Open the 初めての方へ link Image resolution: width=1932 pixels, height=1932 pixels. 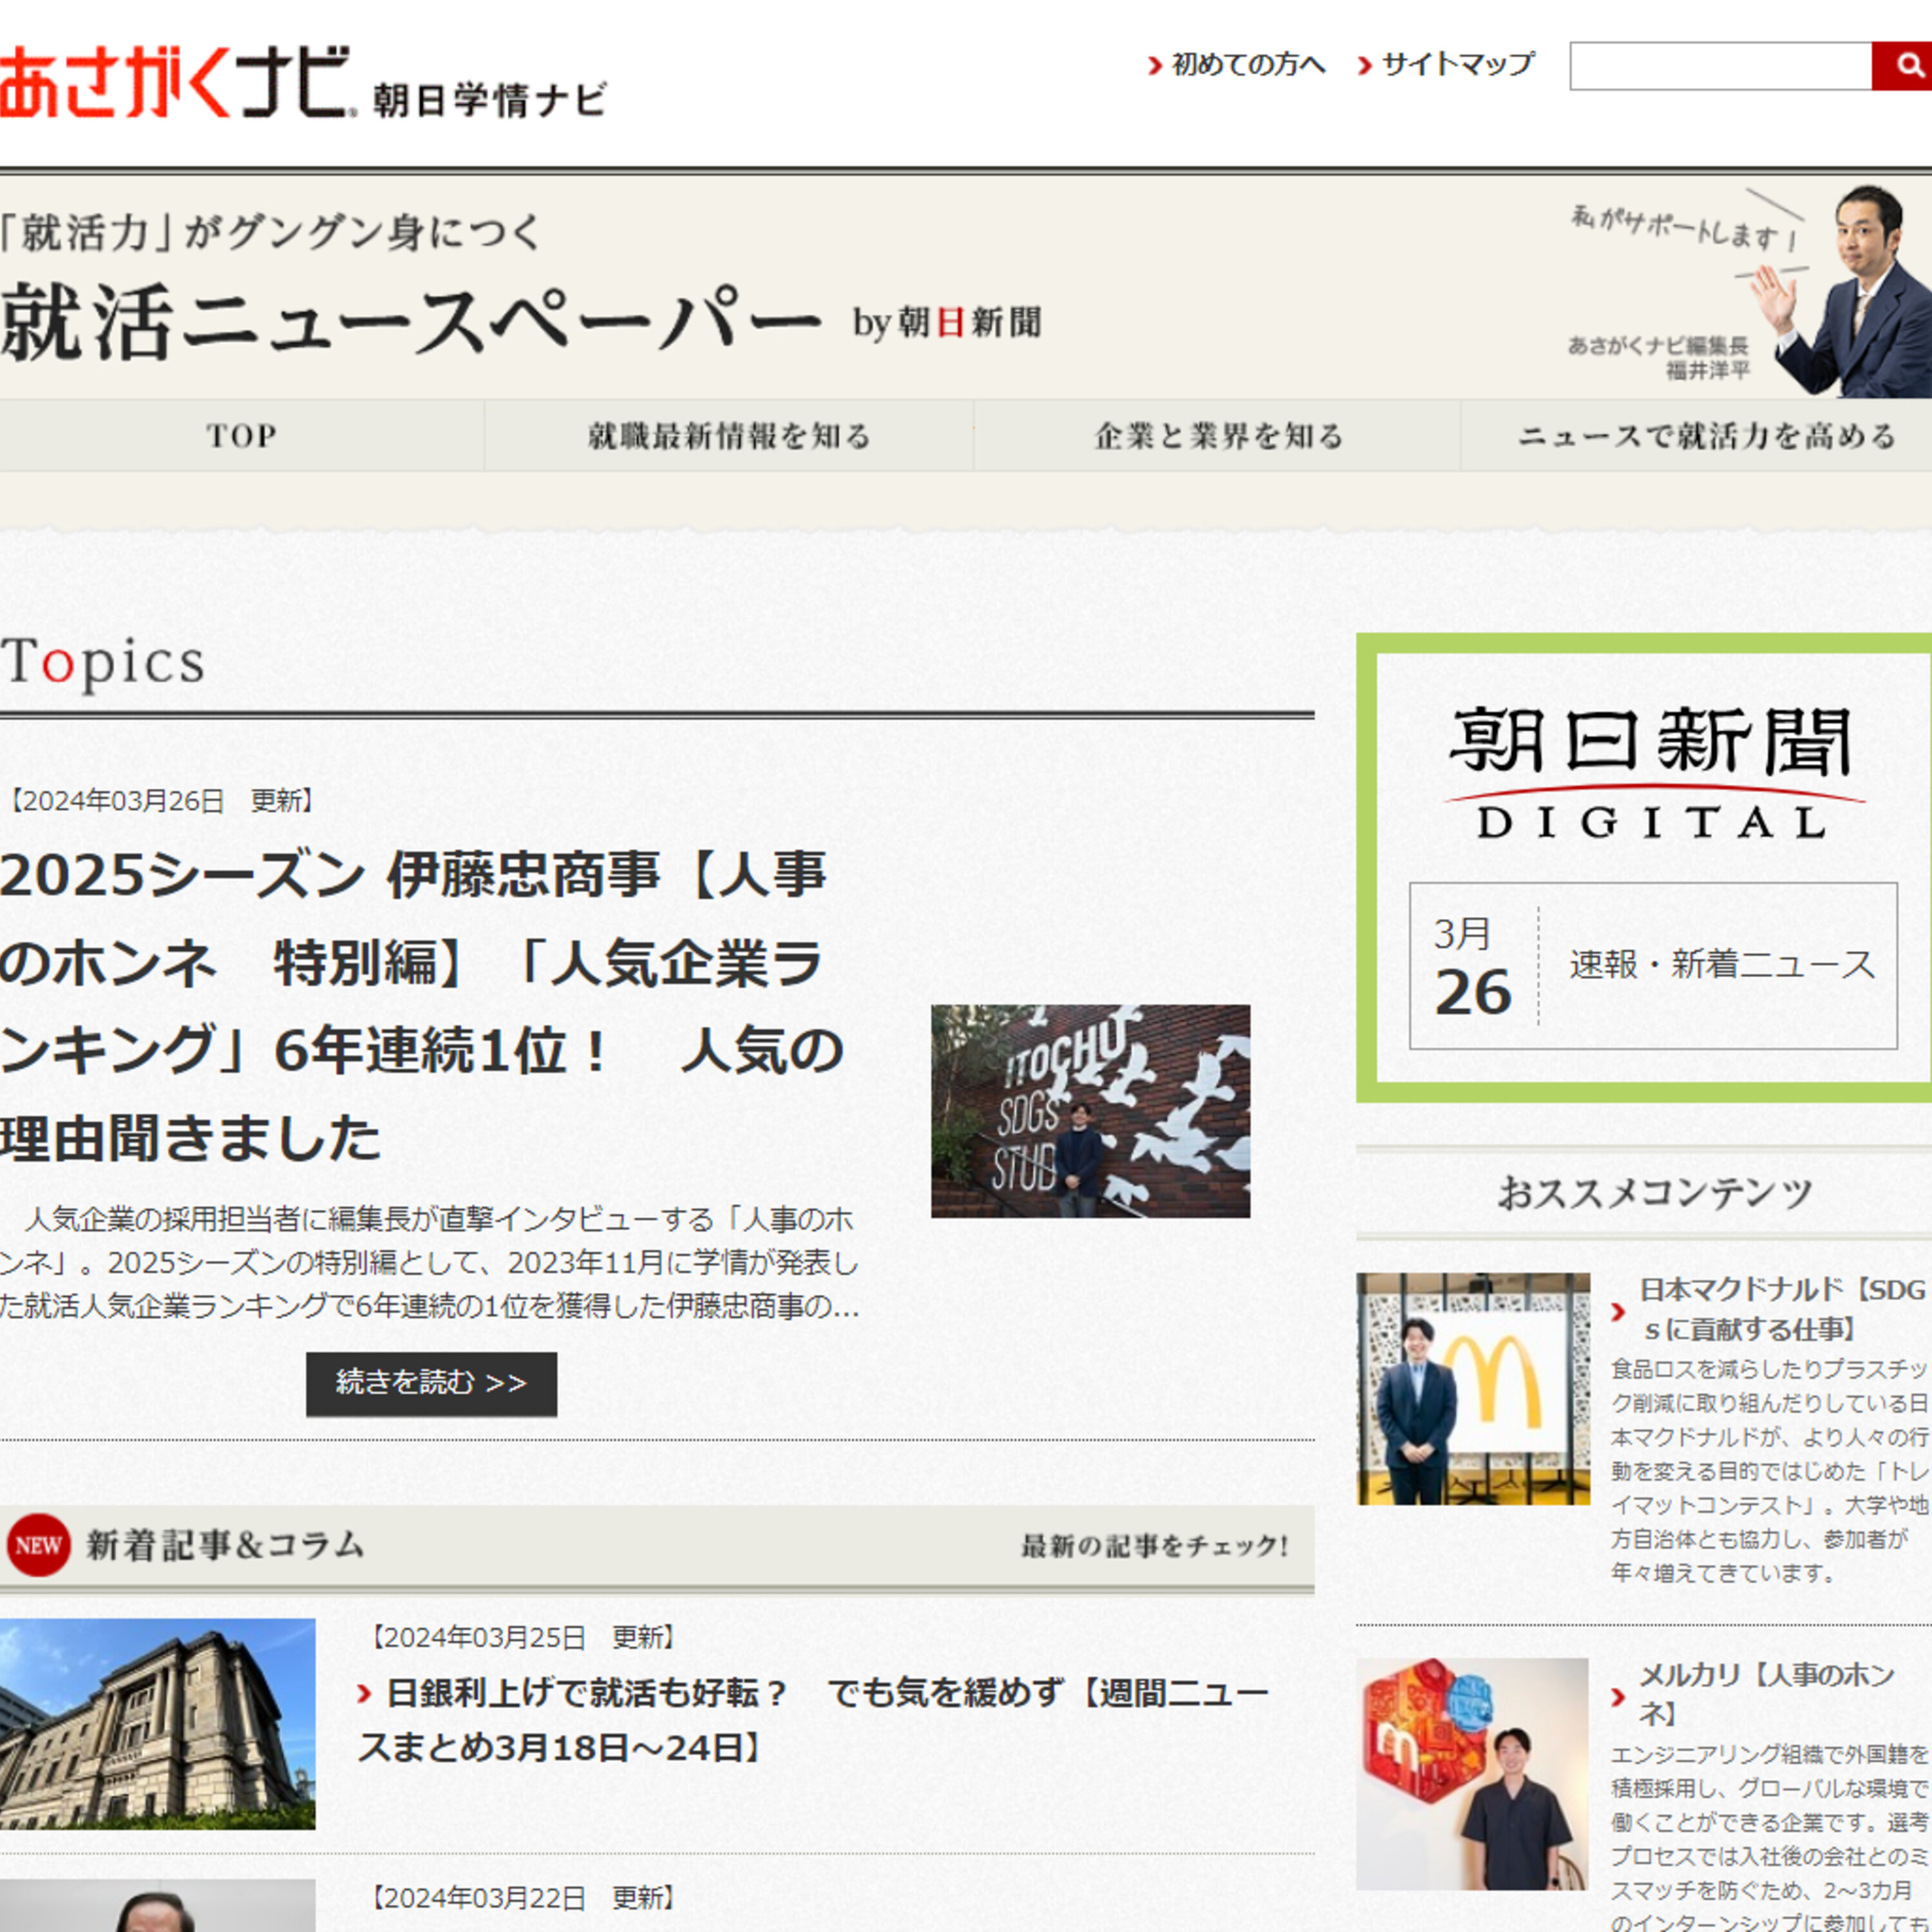click(x=1249, y=65)
